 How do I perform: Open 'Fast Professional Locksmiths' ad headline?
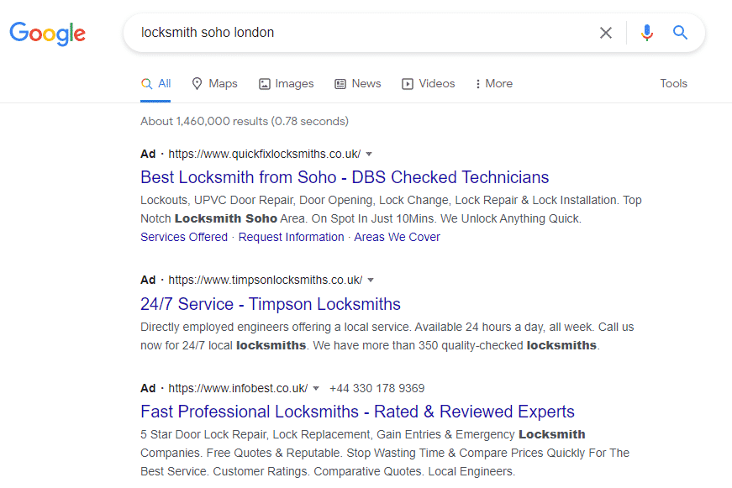click(x=357, y=412)
